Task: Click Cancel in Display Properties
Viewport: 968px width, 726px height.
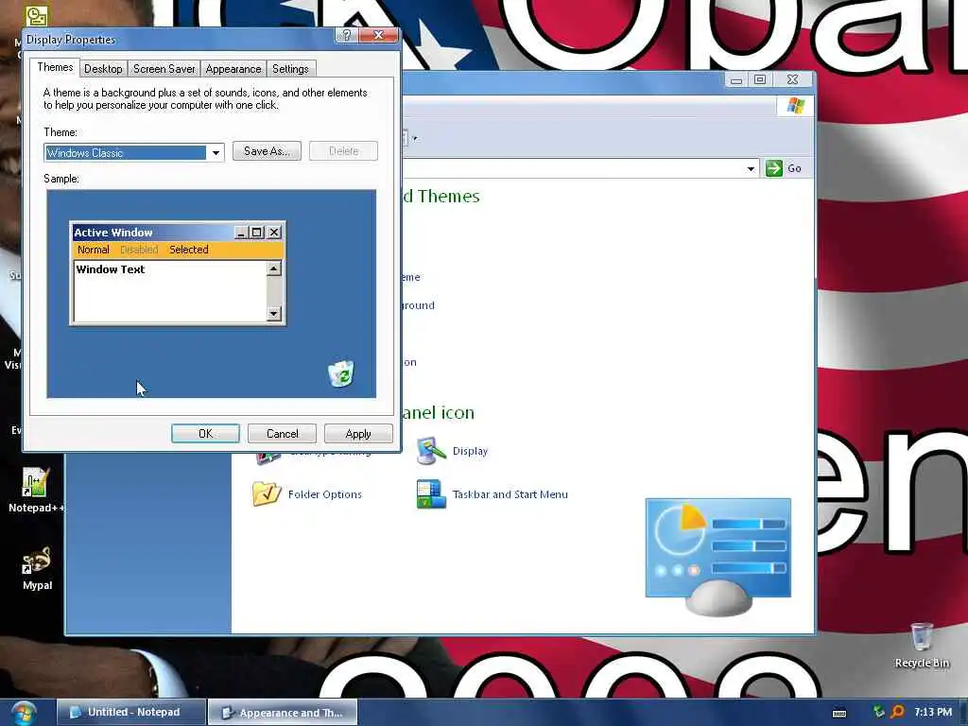Action: point(282,433)
